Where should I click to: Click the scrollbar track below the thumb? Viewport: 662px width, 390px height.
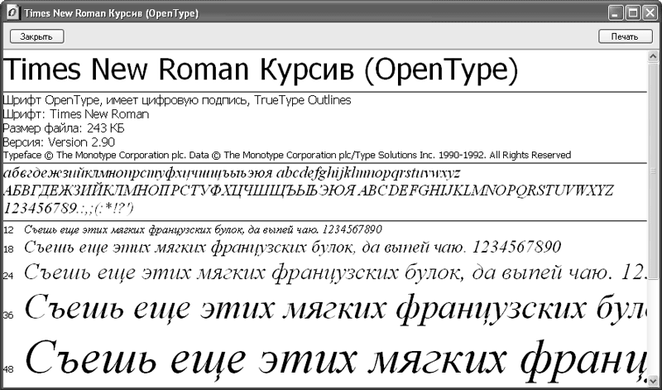(653, 331)
